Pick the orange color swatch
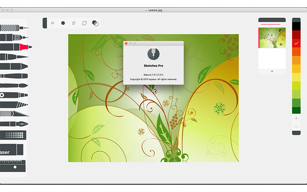The height and width of the screenshot is (192, 307). coord(296,60)
